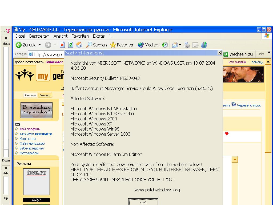Expand the Links toolbar chevron
Viewport: 273px width, 205px height.
[x=269, y=52]
